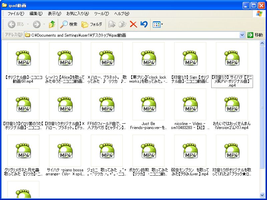Select the 初音ミクがオリジナルを歌ってくれたよ MP4 icon
Image resolution: width=267 pixels, height=200 pixels.
pyautogui.click(x=232, y=151)
